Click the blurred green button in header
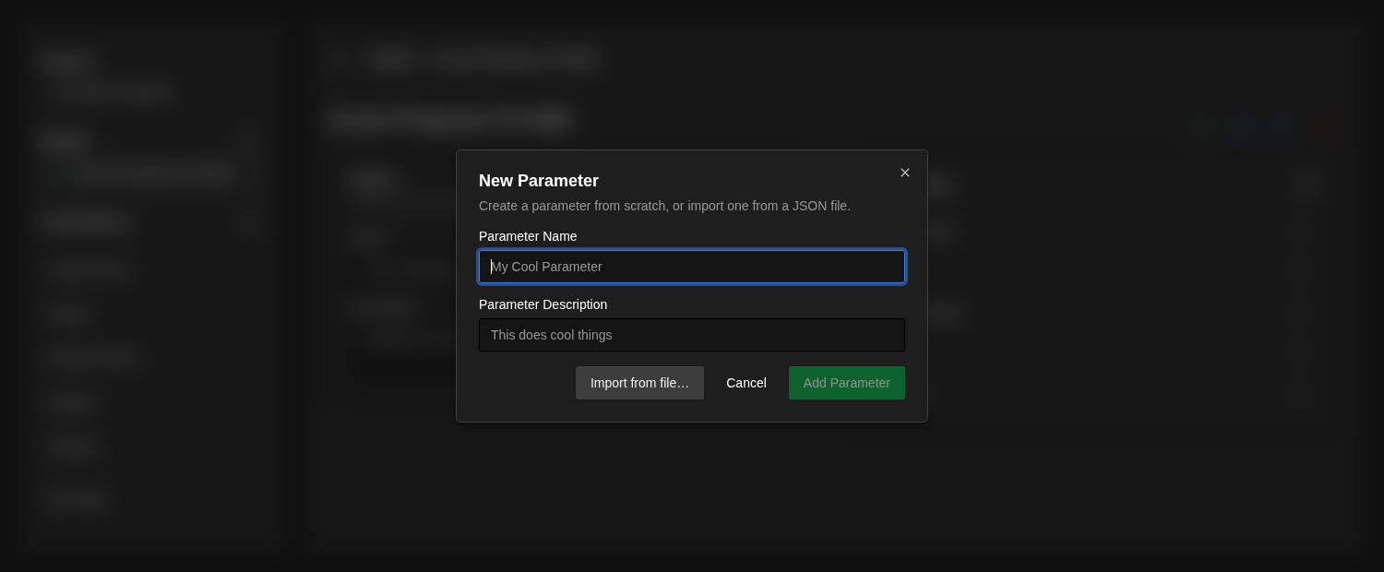The image size is (1384, 572). 1199,126
